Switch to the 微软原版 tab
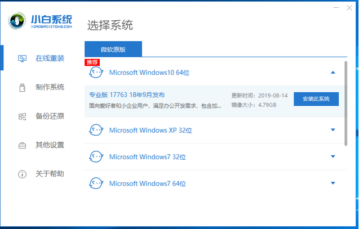 [x=113, y=50]
